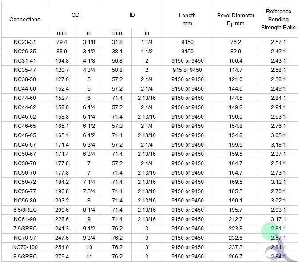The width and height of the screenshot is (298, 262).
Task: Click the OD value 127.0
Action: pyautogui.click(x=62, y=79)
